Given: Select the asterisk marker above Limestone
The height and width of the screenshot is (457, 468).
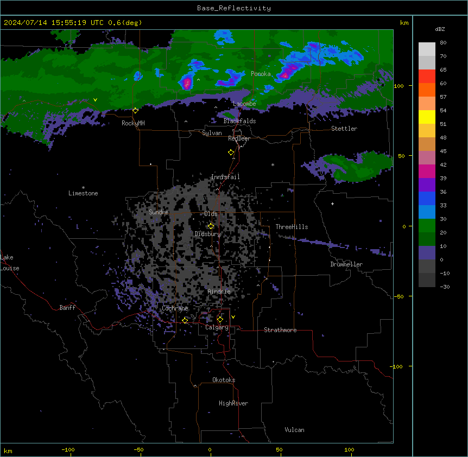Looking at the screenshot, I should click(x=83, y=188).
